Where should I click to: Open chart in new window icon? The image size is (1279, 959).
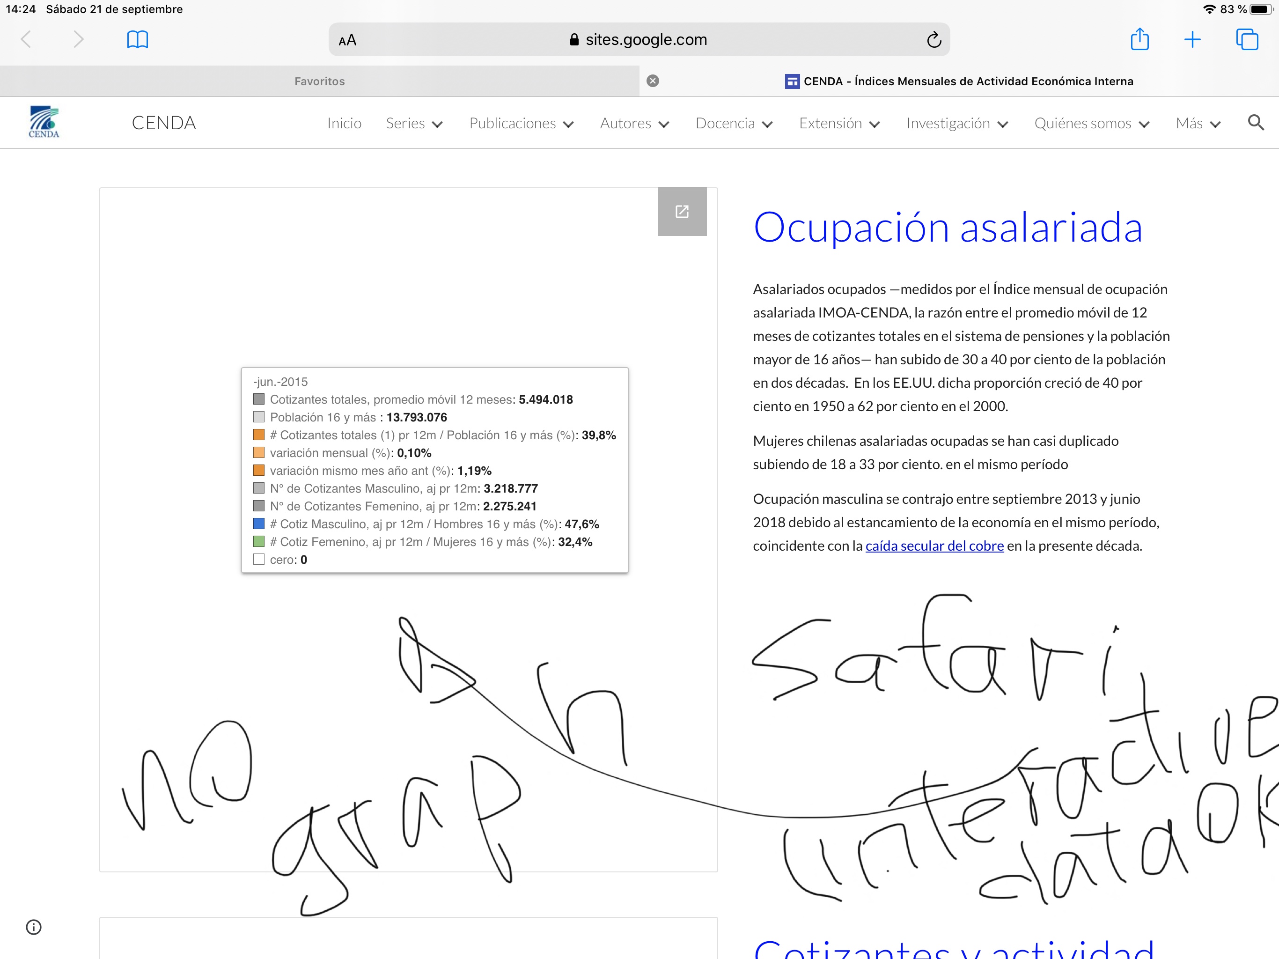682,212
